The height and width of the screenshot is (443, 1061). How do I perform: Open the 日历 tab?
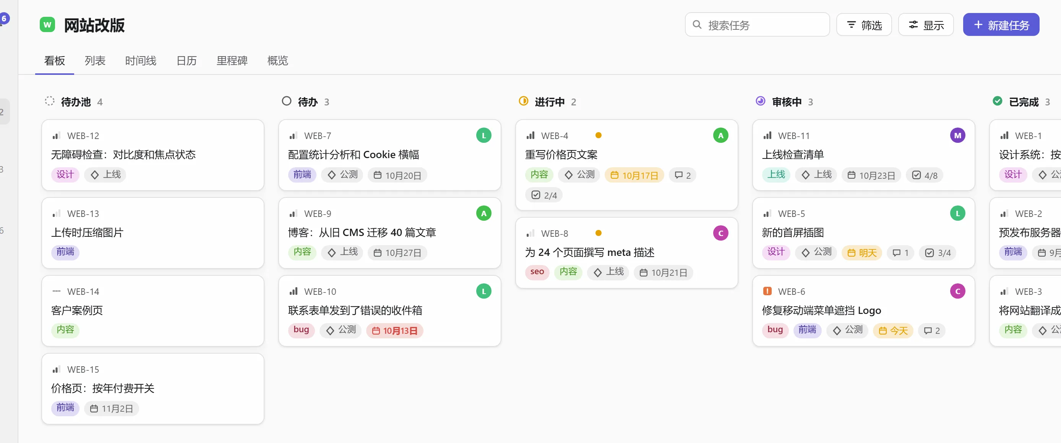click(187, 60)
